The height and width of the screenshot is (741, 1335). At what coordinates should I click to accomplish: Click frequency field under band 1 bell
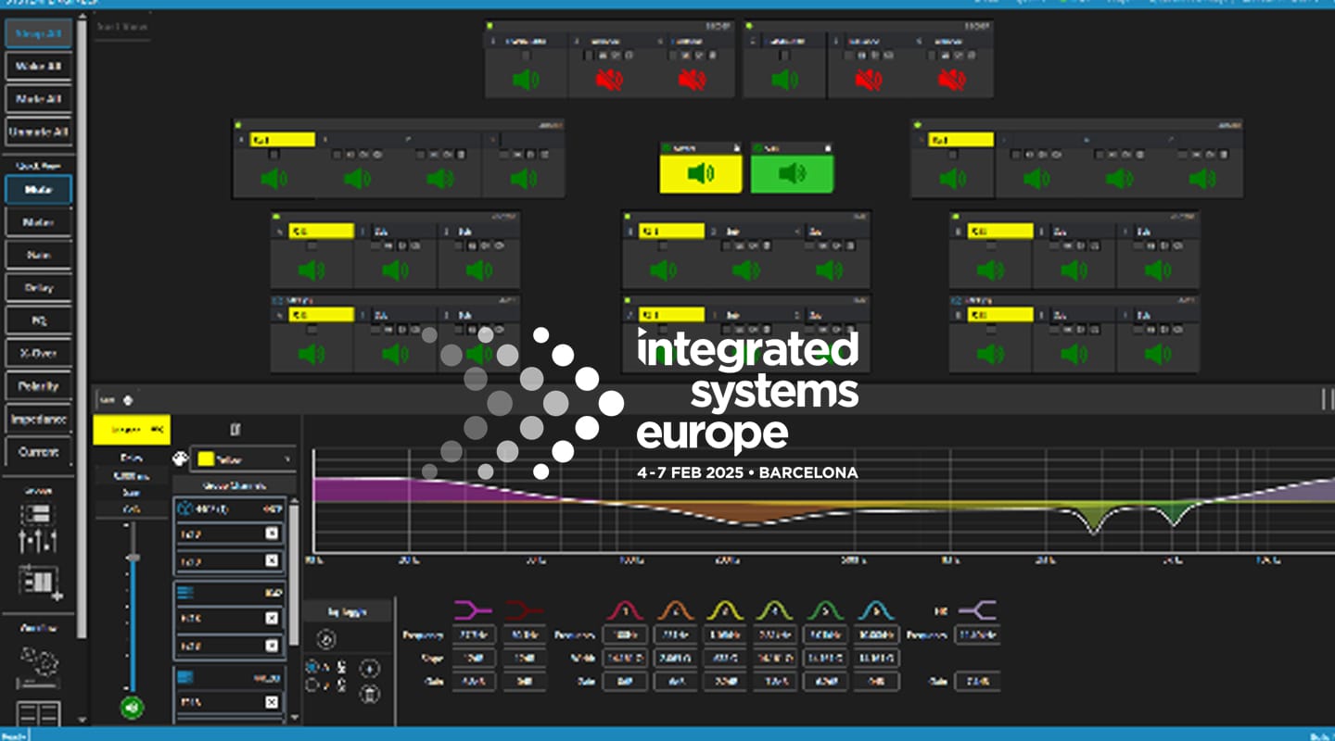pos(625,634)
